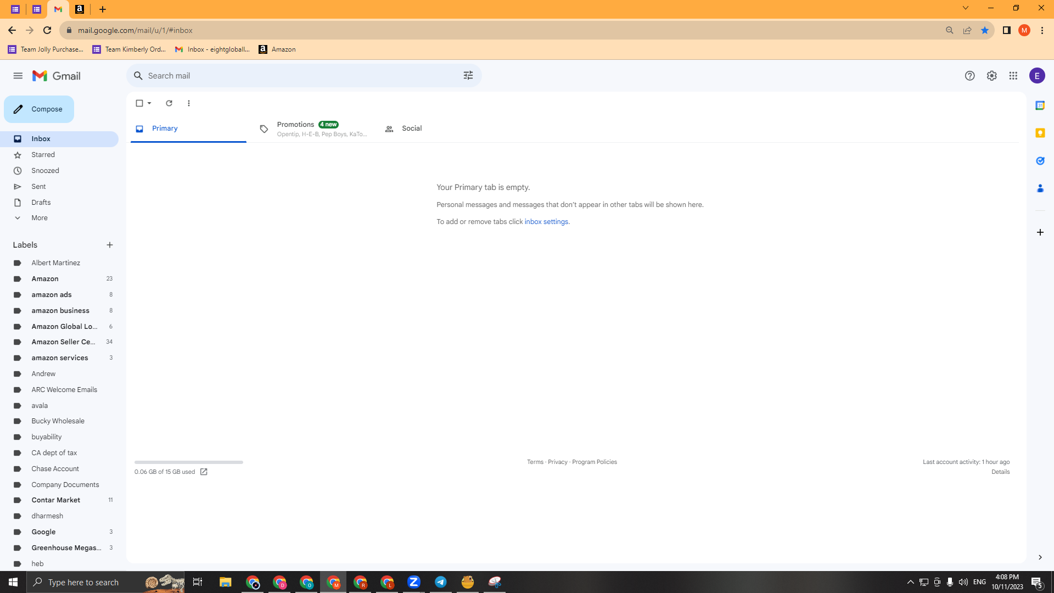Click the Compose button

coord(39,109)
